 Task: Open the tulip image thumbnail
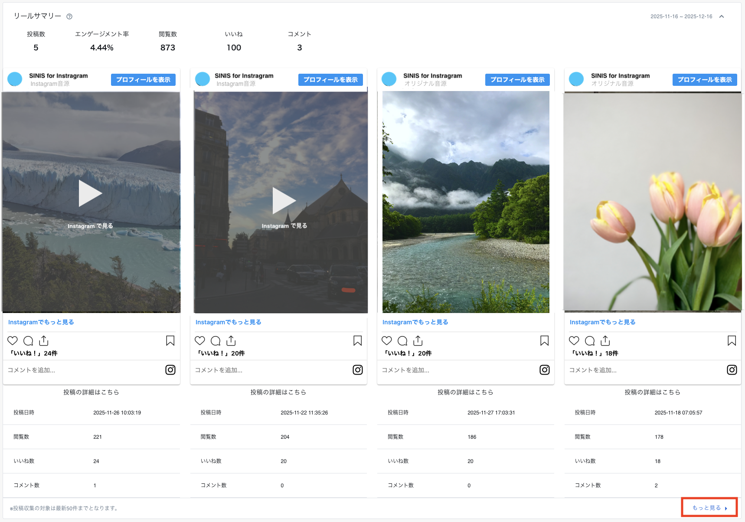[652, 202]
